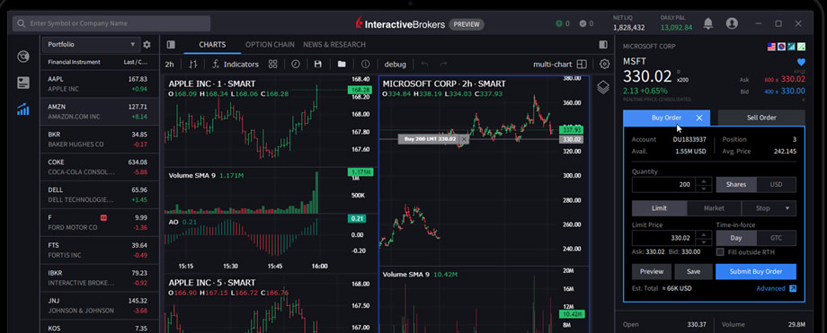The image size is (827, 333).
Task: Select USD quantity unit
Action: [x=776, y=184]
